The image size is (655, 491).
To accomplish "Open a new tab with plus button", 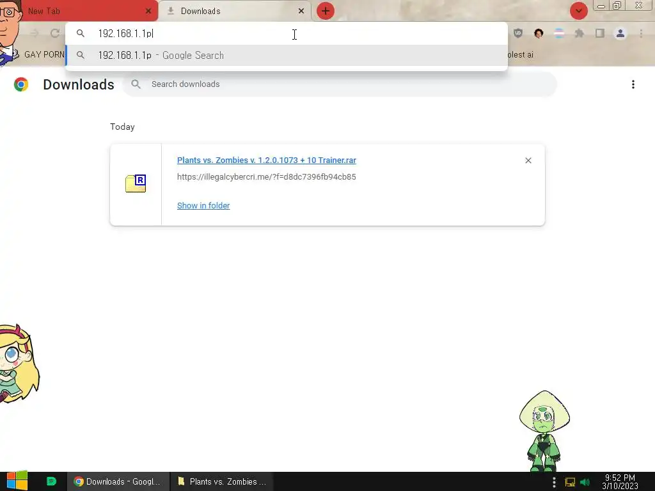I will pos(326,12).
